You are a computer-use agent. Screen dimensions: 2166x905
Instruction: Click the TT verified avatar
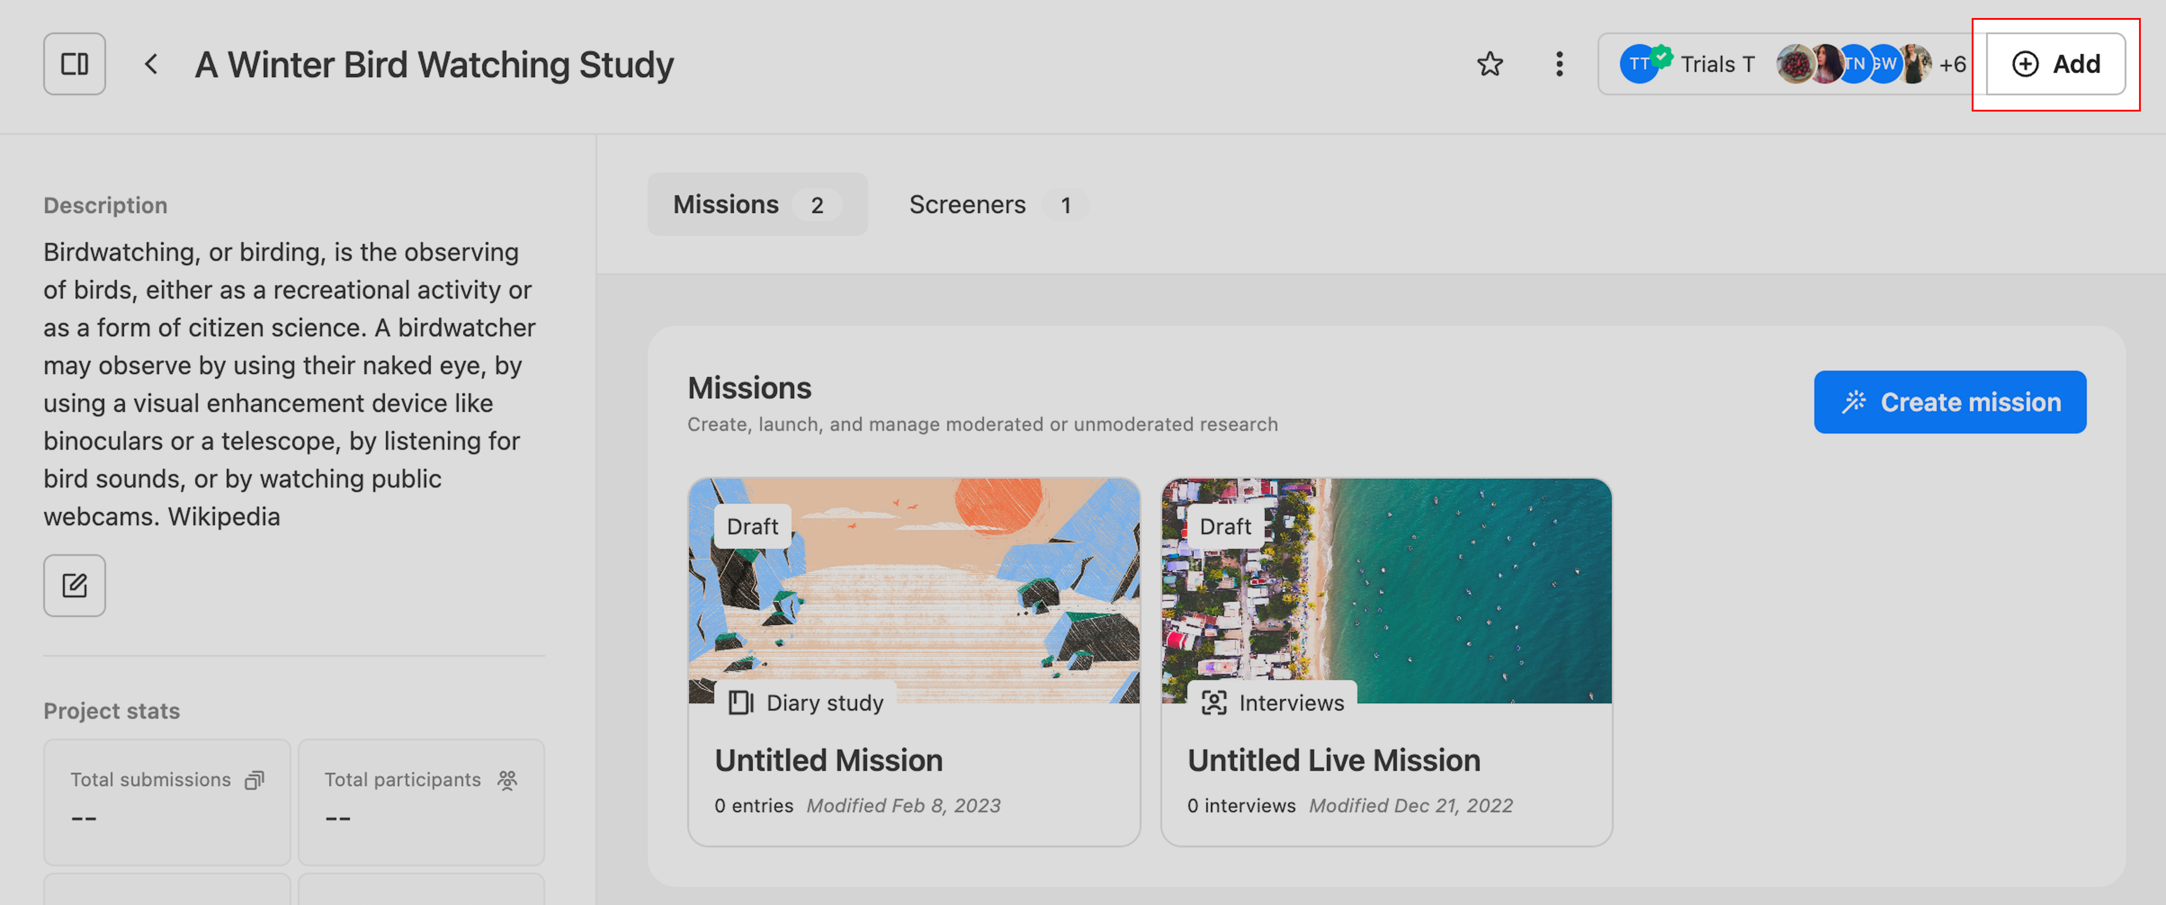pos(1639,64)
